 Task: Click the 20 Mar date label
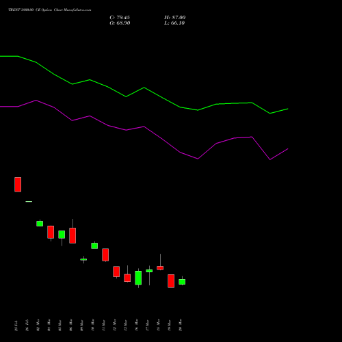[x=180, y=326]
